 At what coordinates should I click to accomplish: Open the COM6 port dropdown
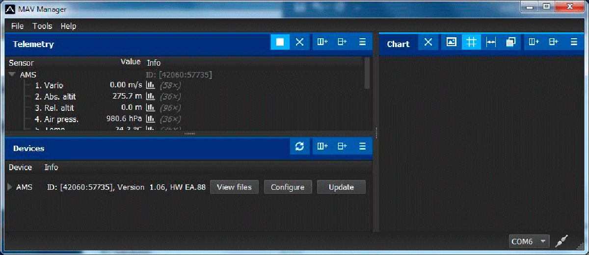542,241
